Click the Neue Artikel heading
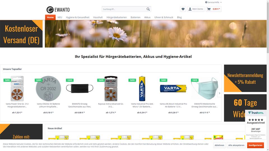 click(x=55, y=128)
